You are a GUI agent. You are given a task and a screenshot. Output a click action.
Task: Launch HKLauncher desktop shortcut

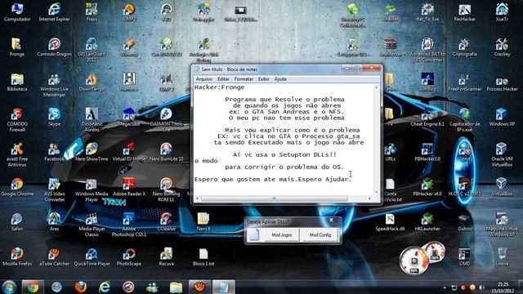pyautogui.click(x=427, y=222)
